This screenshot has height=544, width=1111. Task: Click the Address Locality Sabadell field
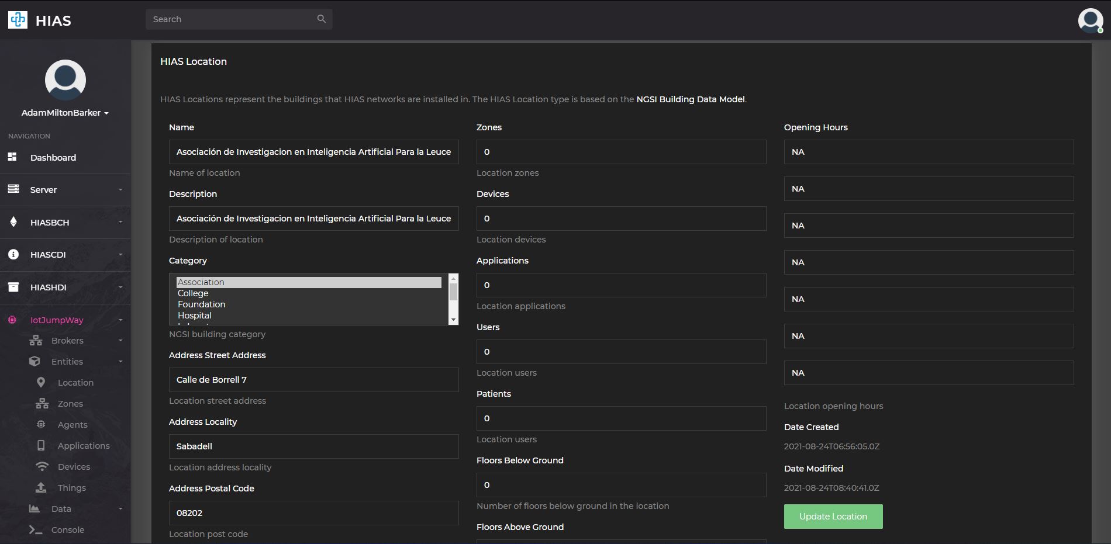pyautogui.click(x=314, y=446)
